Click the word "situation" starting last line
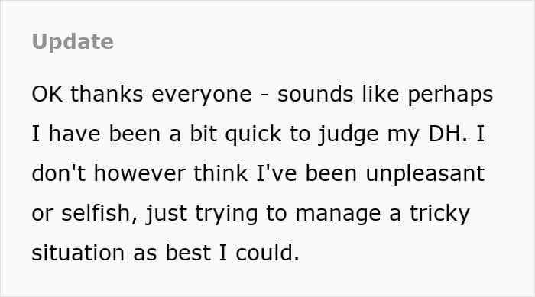Screen dimensions: 535x297 (x=78, y=253)
